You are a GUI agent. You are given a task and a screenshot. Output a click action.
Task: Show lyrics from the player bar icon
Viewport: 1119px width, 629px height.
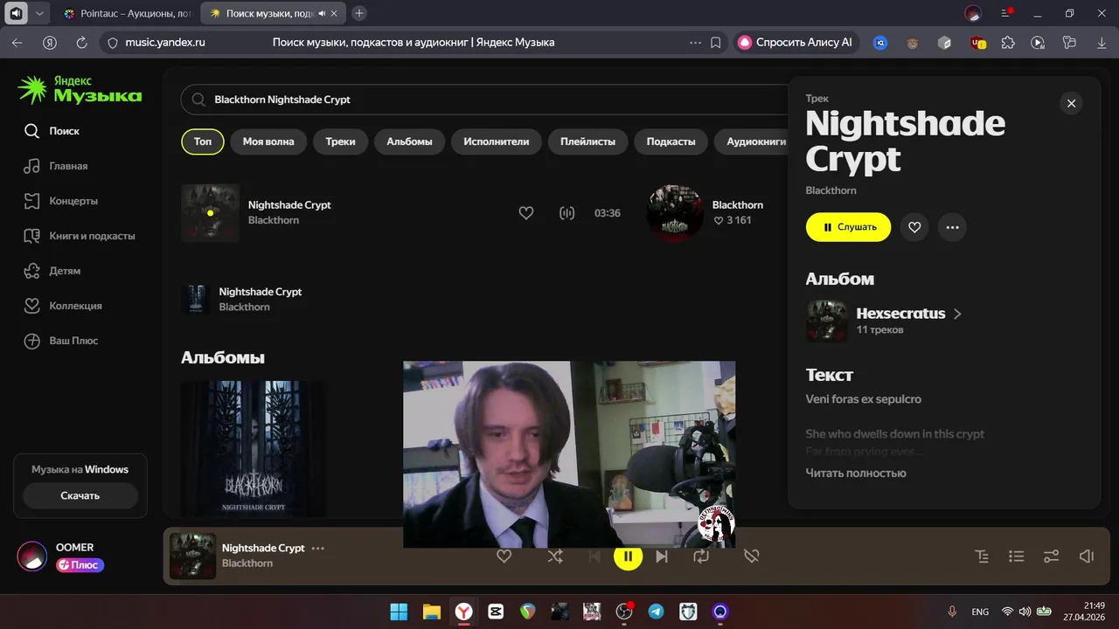point(982,556)
